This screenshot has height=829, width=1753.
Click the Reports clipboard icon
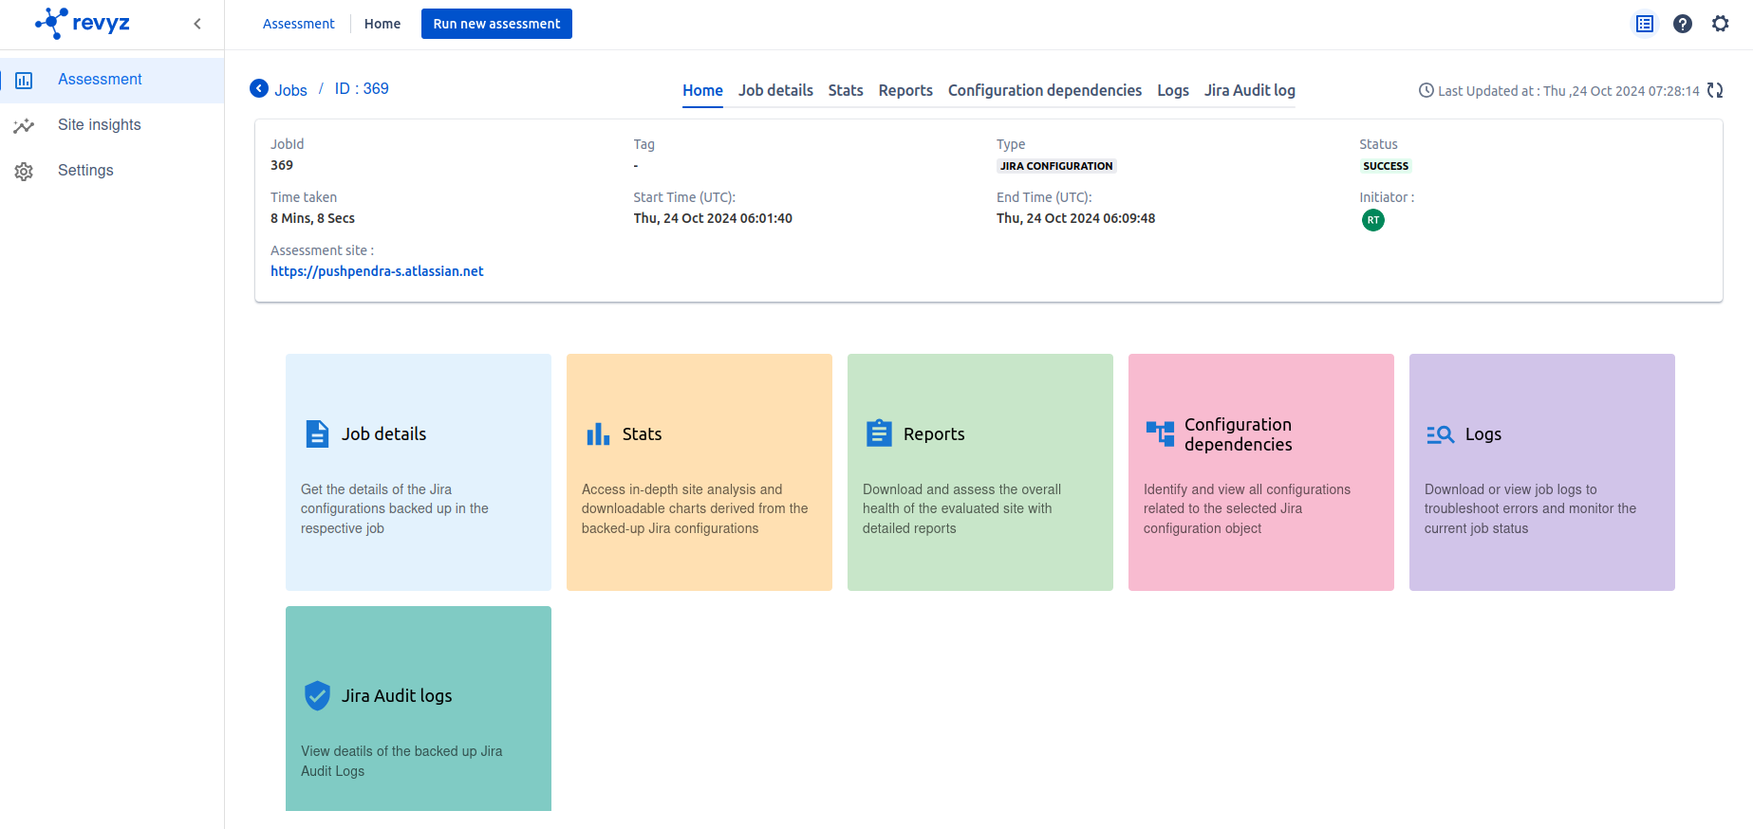tap(879, 433)
